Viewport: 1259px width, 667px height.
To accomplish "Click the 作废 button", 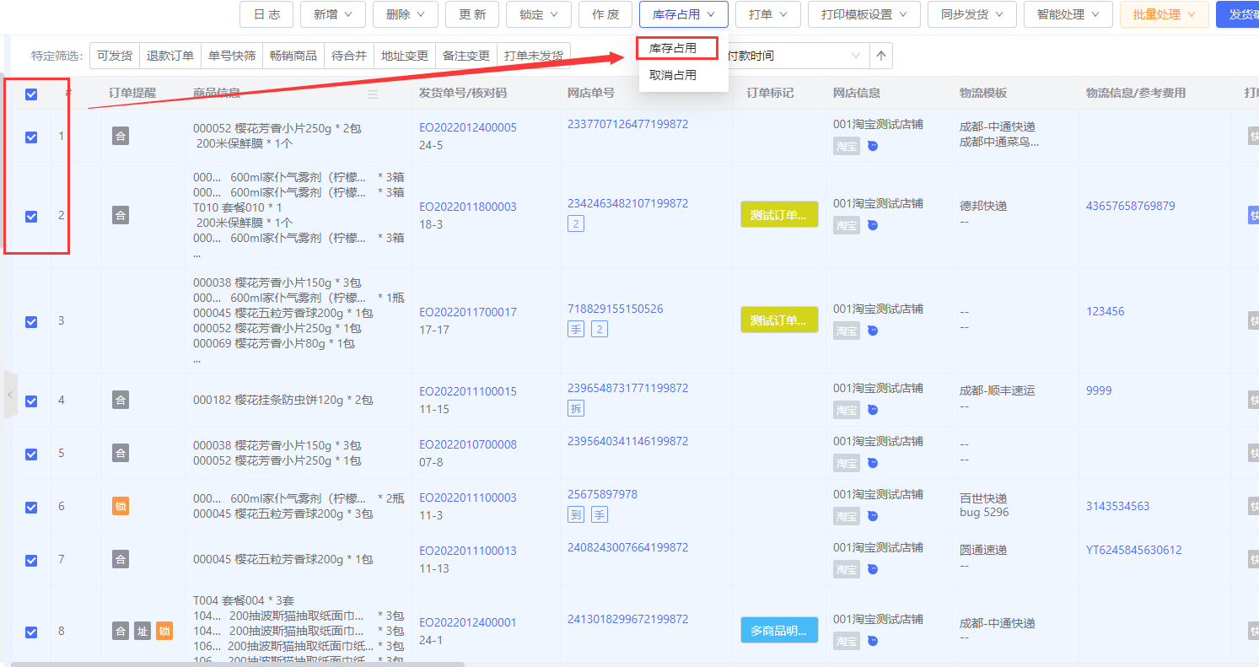I will [x=605, y=14].
